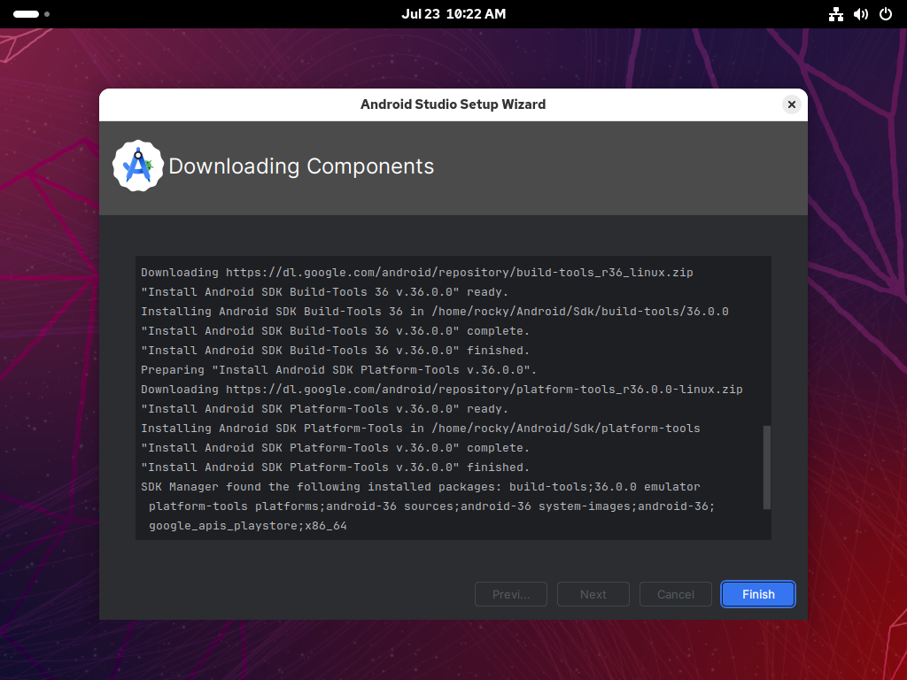This screenshot has width=907, height=680.
Task: Click the disabled Next button
Action: 593,594
